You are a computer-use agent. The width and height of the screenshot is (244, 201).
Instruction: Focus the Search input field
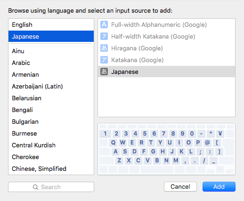tap(51, 187)
